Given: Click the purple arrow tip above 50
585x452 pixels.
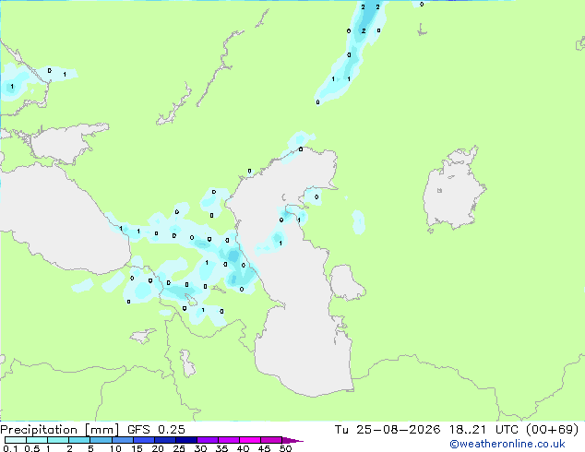Looking at the screenshot, I should [292, 440].
